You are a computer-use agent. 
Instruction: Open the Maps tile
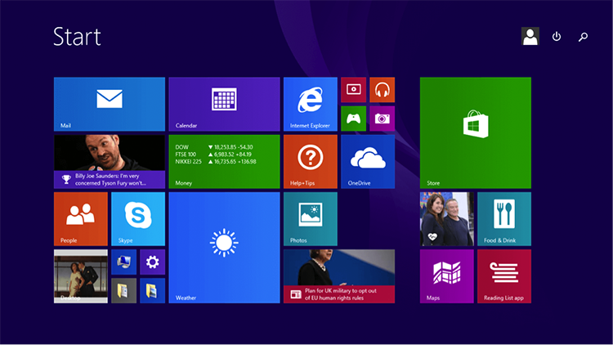pyautogui.click(x=447, y=276)
